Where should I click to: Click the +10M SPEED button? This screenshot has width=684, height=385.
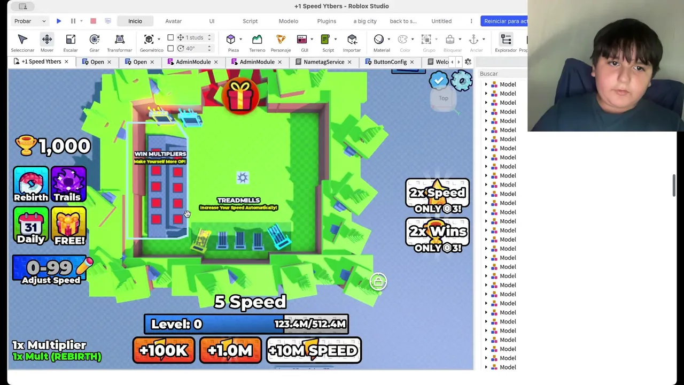click(x=314, y=350)
